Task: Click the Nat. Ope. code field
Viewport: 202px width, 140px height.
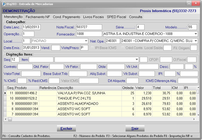Action: (113, 41)
